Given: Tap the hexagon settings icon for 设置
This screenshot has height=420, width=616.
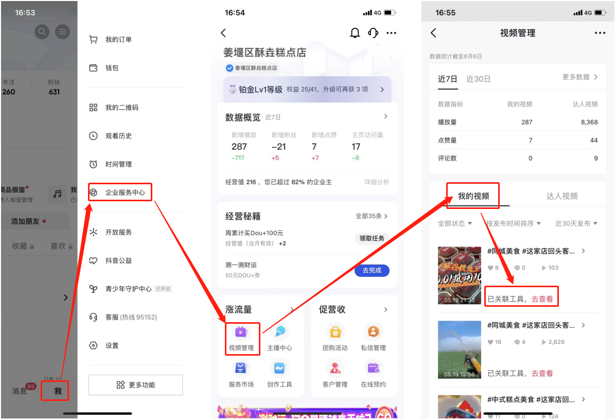Looking at the screenshot, I should tap(93, 345).
